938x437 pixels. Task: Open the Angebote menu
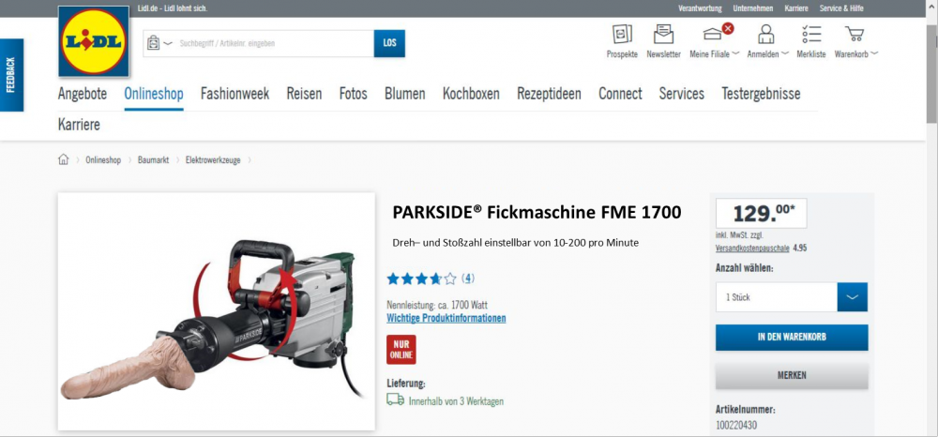(x=83, y=94)
